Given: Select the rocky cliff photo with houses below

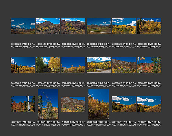Looking at the screenshot, I should 124,65.
